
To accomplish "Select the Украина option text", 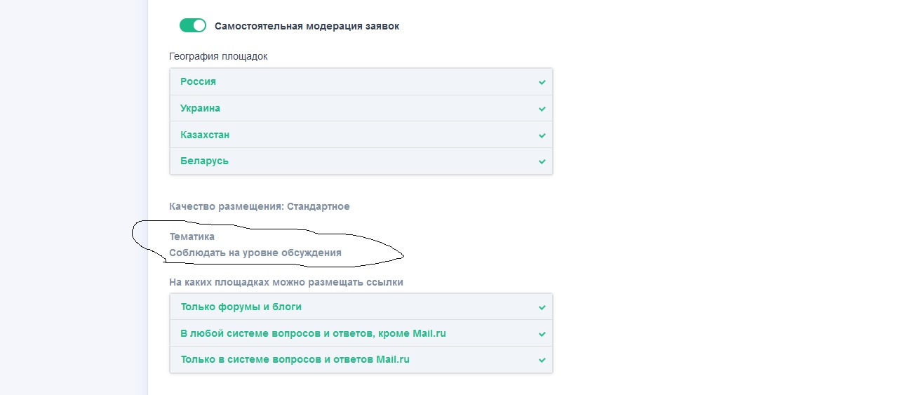I will click(x=200, y=108).
